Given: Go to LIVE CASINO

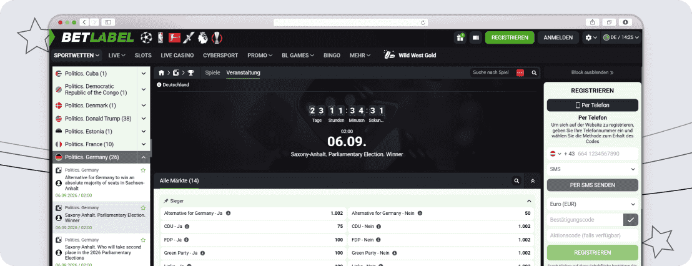Looking at the screenshot, I should coord(177,56).
